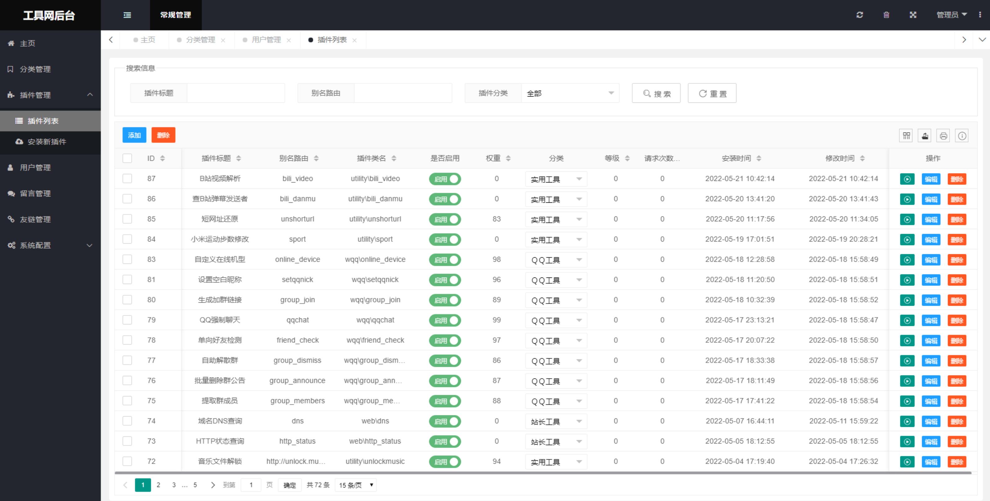Check the select-all checkbox in the table header
Screen dimensions: 990x501
pos(127,158)
